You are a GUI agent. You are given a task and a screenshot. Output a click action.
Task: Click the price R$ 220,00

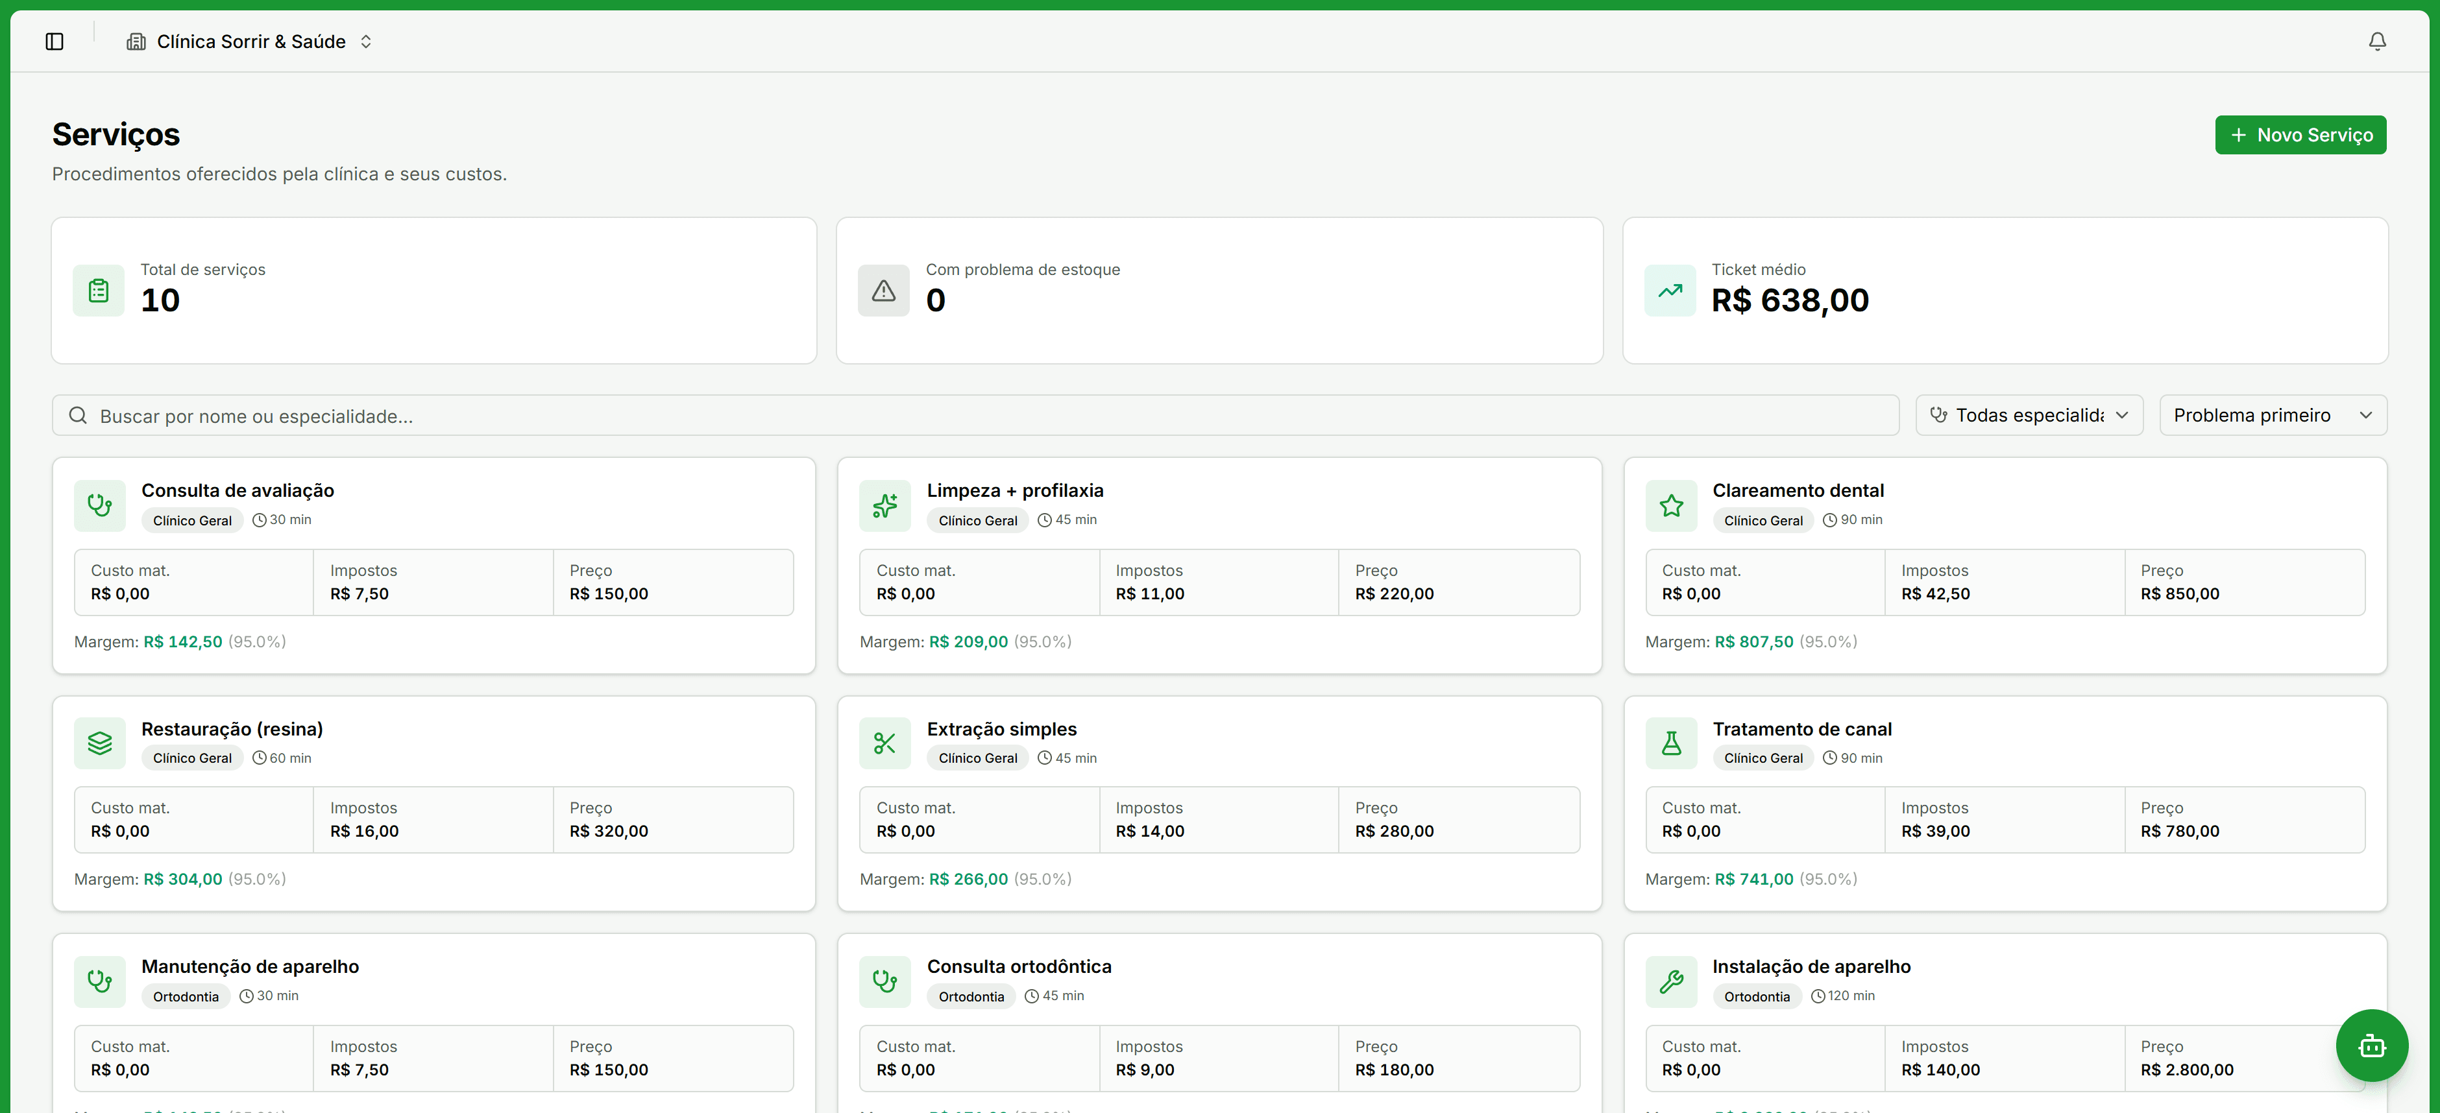pyautogui.click(x=1395, y=593)
